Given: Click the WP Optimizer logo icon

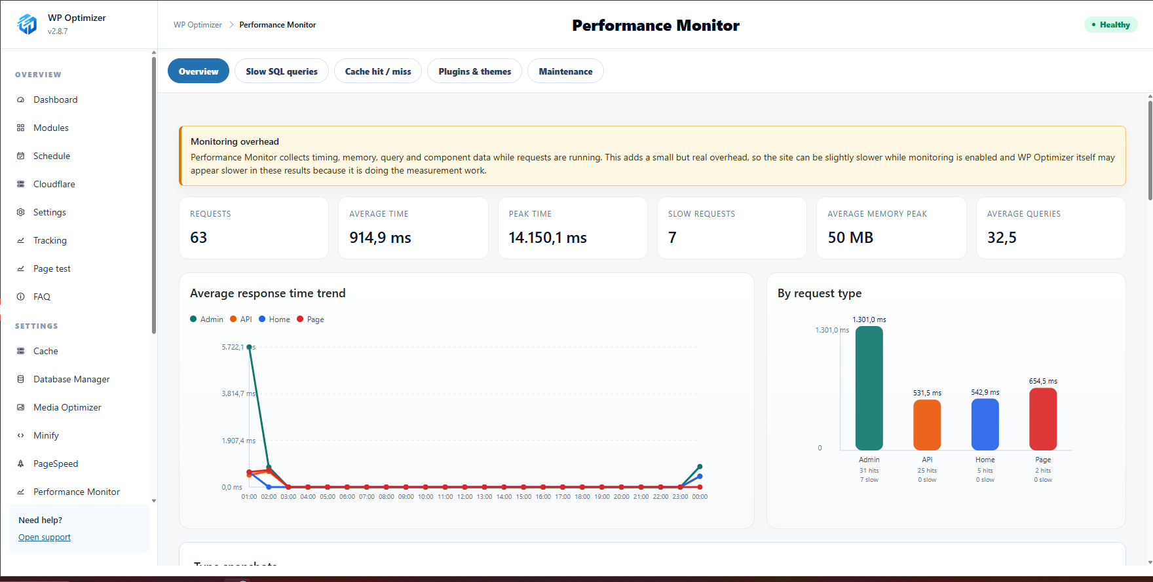Looking at the screenshot, I should pyautogui.click(x=27, y=24).
